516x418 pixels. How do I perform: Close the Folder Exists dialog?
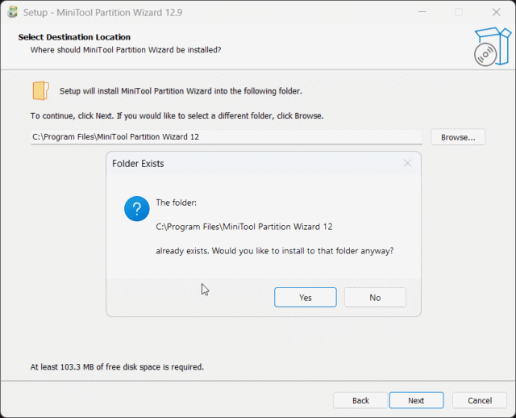[407, 163]
